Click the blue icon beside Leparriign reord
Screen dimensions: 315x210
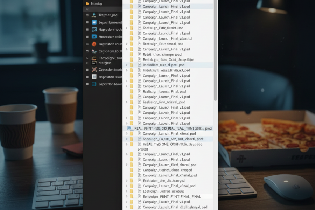[94, 22]
